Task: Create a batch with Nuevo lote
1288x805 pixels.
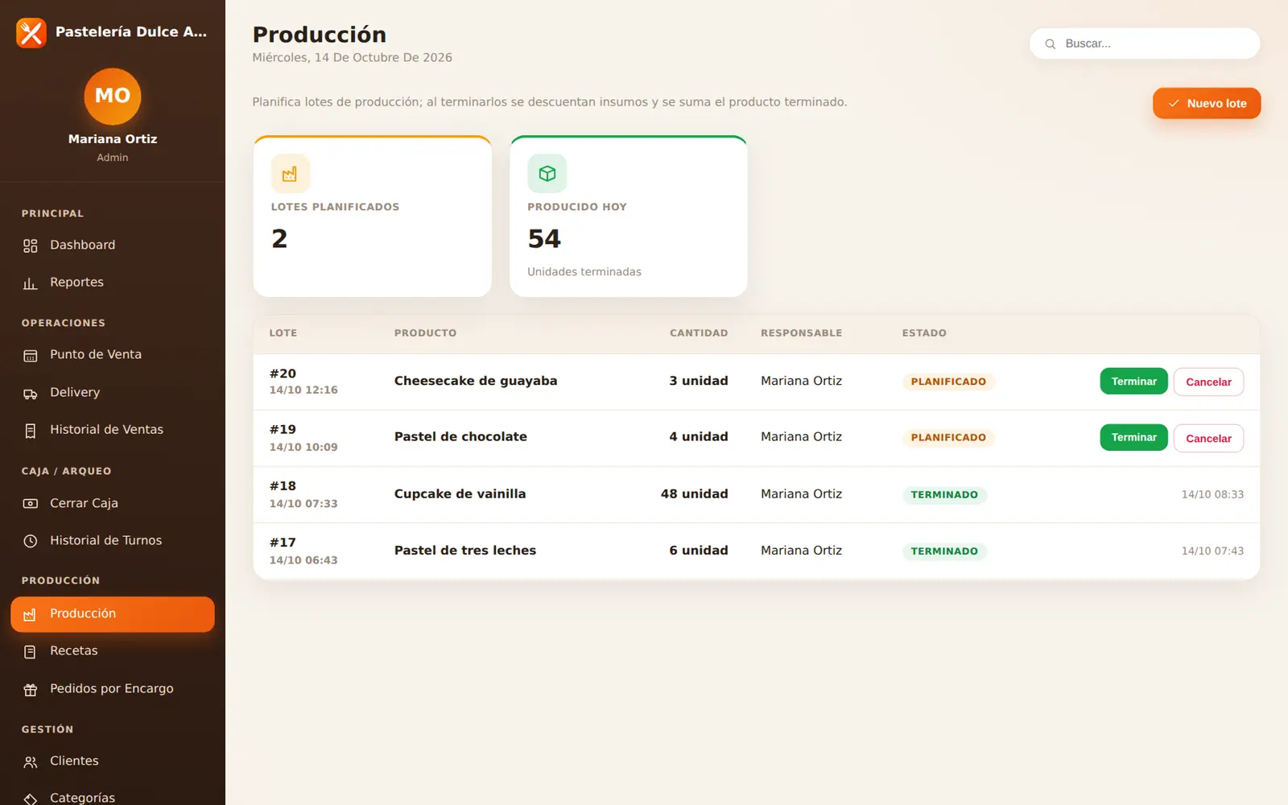Action: coord(1207,103)
